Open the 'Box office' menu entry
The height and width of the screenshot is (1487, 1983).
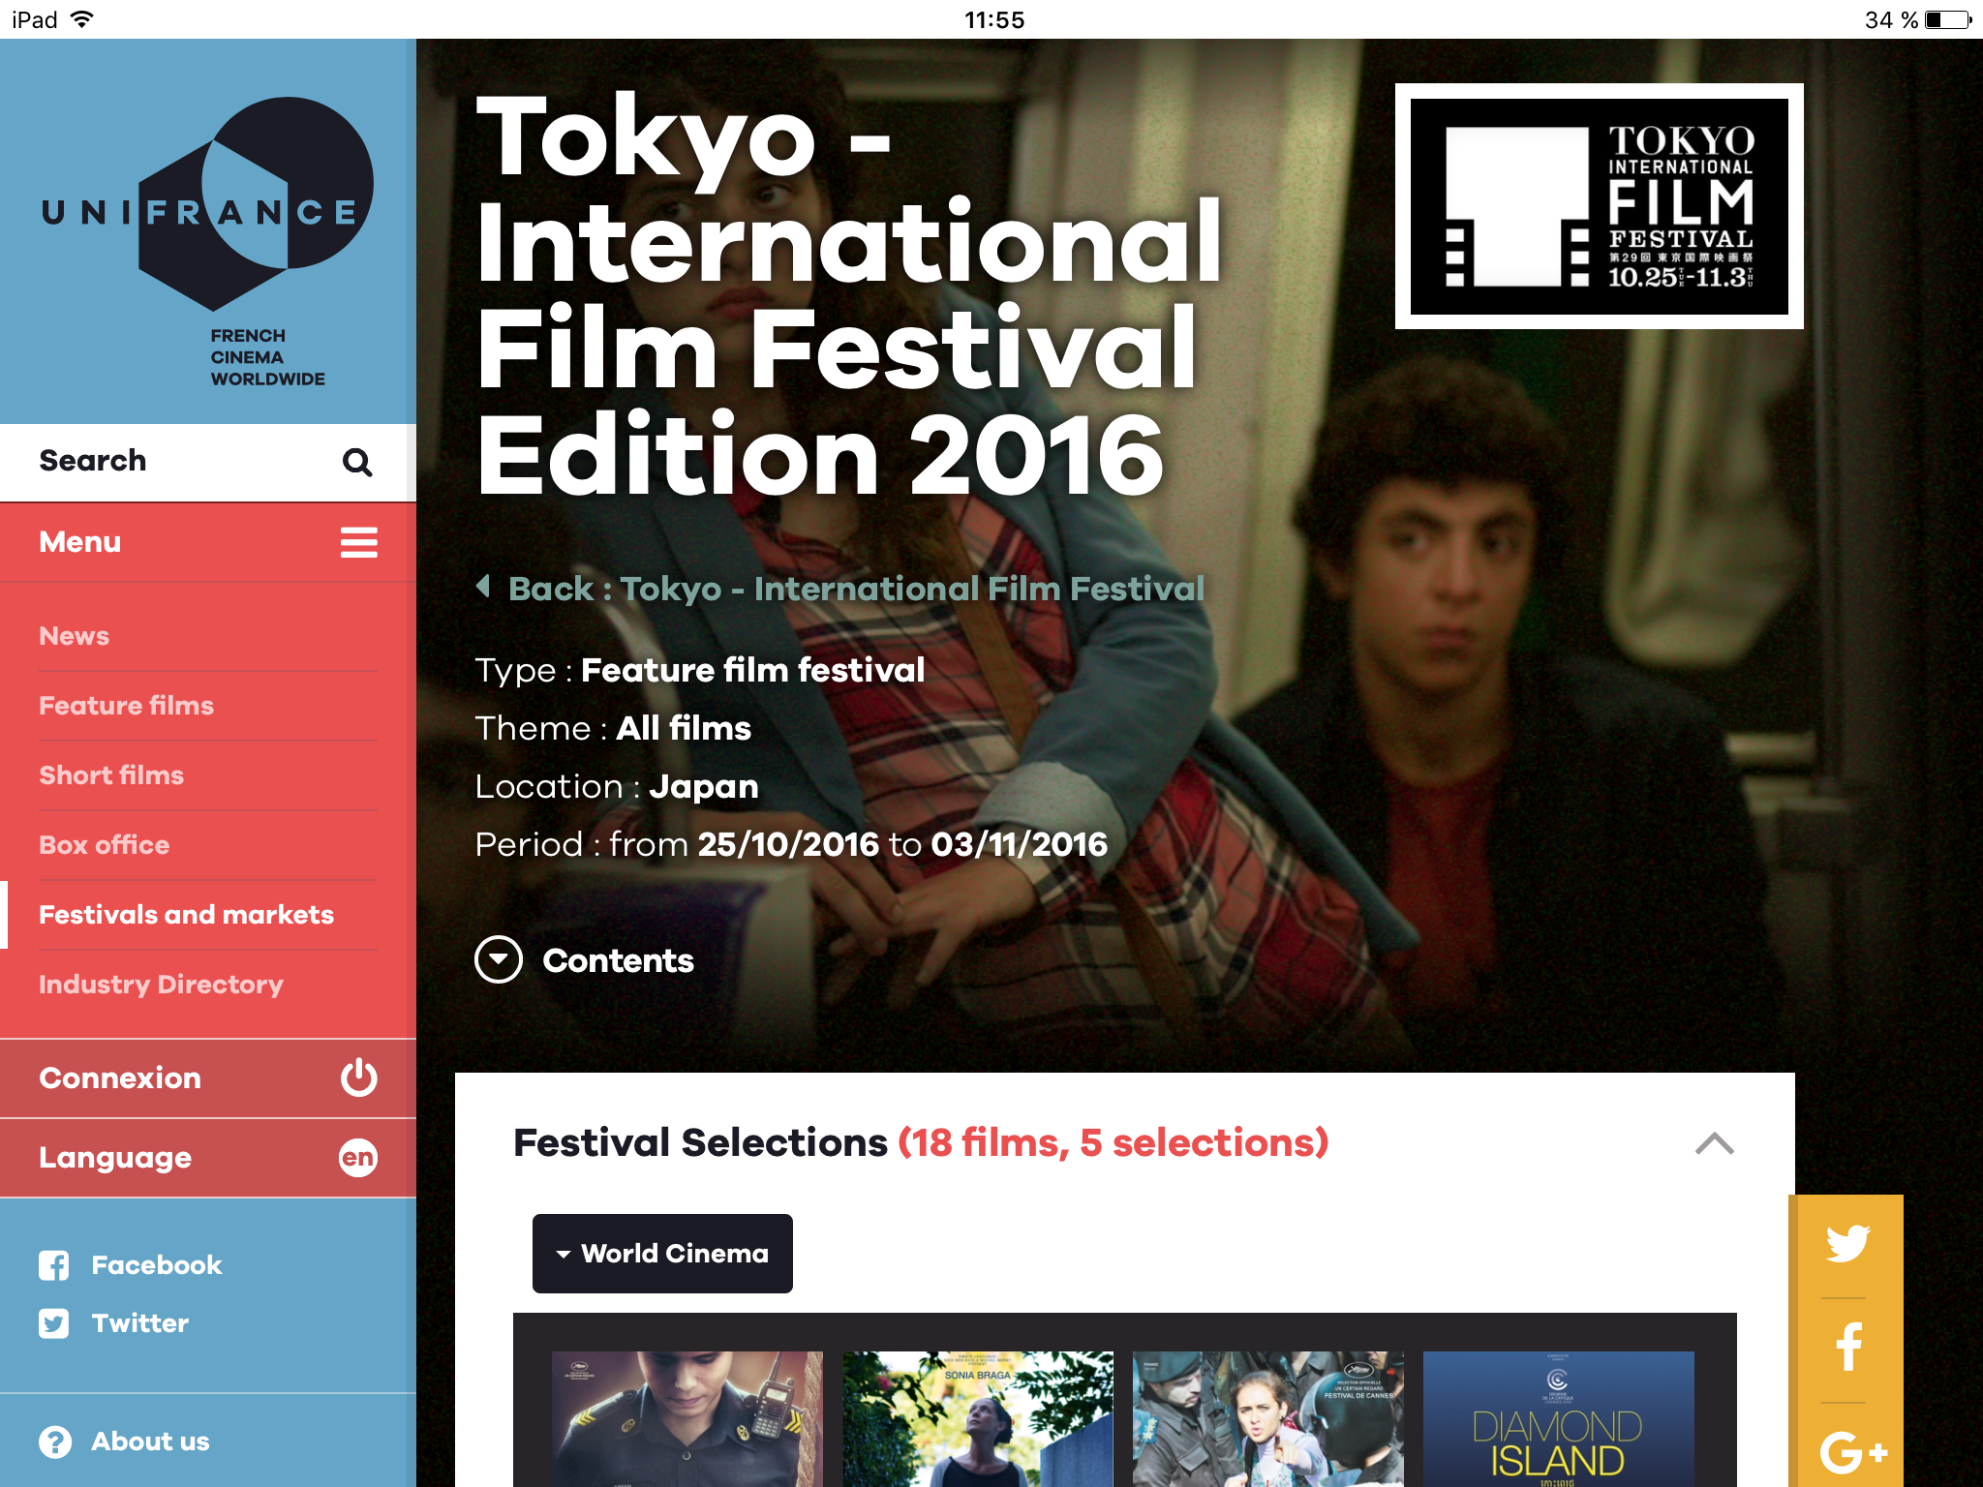103,844
